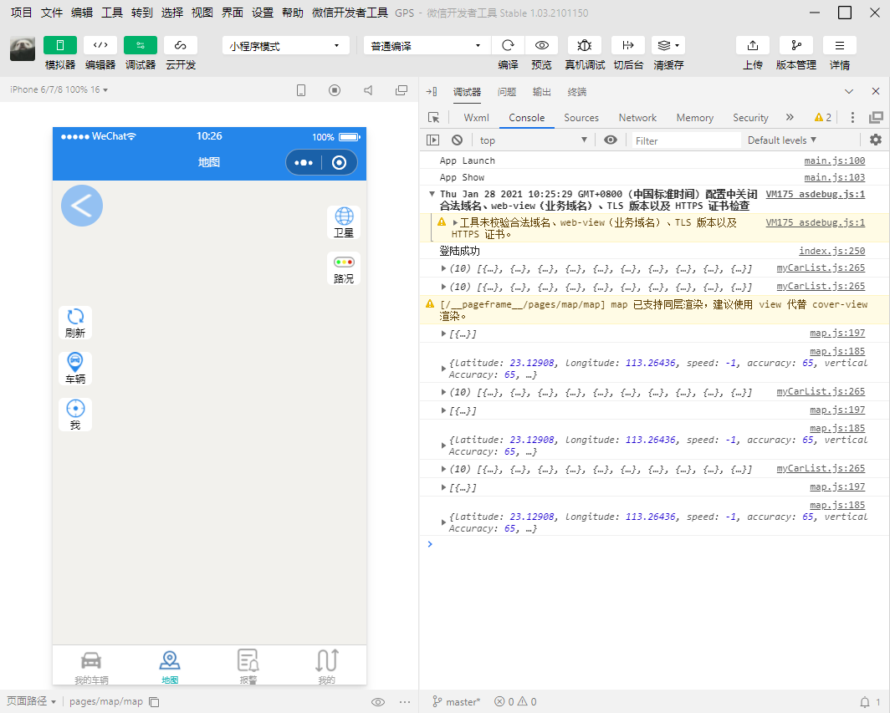
Task: Toggle the console live expression eye
Action: [x=611, y=140]
